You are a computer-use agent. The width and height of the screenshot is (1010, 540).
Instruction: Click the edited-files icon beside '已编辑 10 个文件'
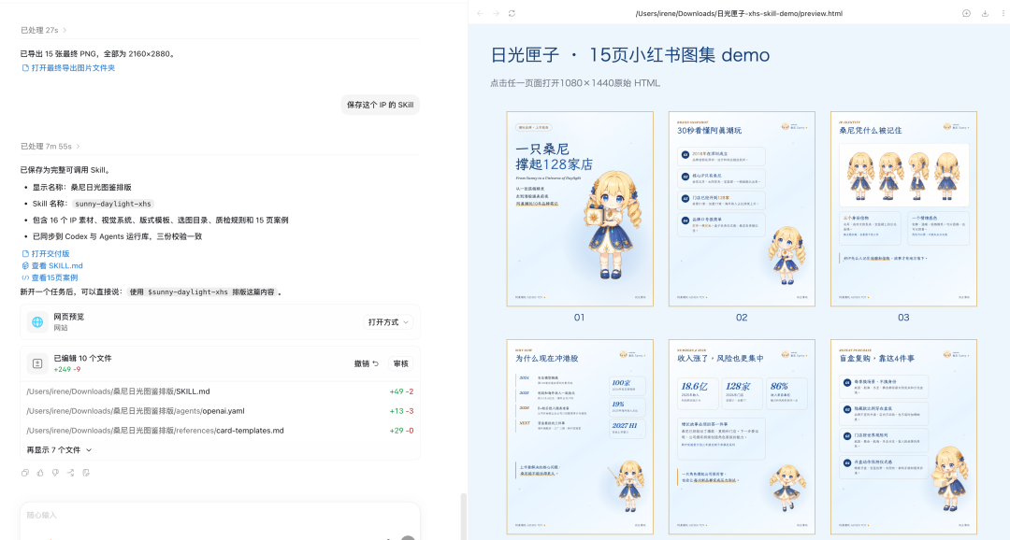point(37,363)
